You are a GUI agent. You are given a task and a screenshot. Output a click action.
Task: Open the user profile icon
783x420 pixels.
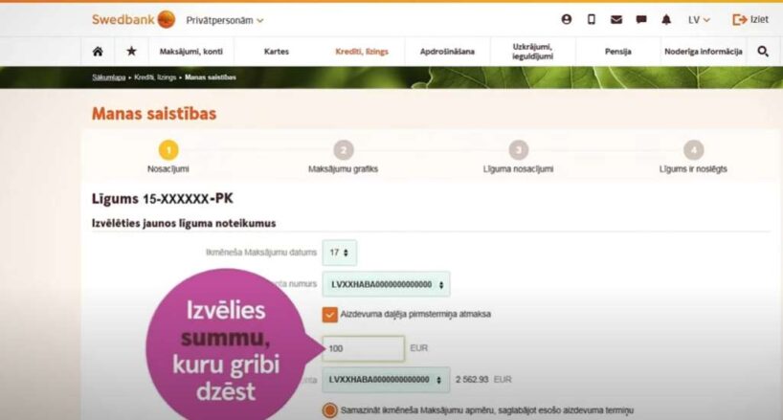click(567, 19)
